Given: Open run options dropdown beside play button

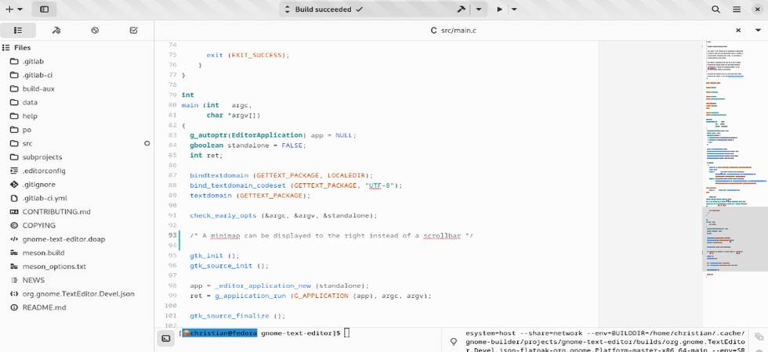Looking at the screenshot, I should coord(514,9).
